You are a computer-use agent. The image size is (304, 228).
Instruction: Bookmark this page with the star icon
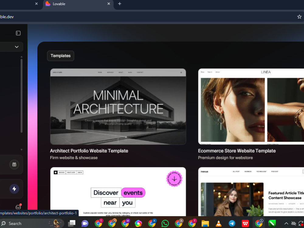[x=299, y=17]
